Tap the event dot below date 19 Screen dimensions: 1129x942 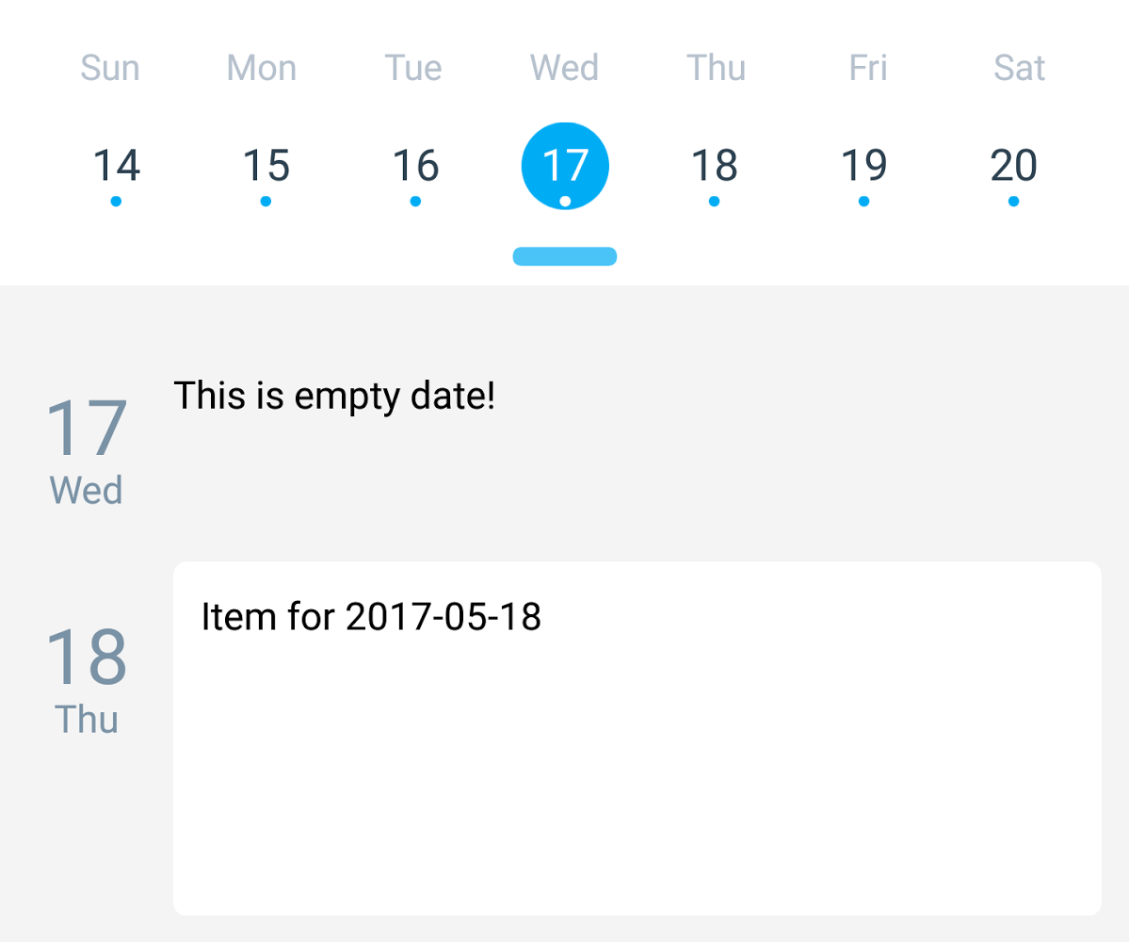click(863, 201)
